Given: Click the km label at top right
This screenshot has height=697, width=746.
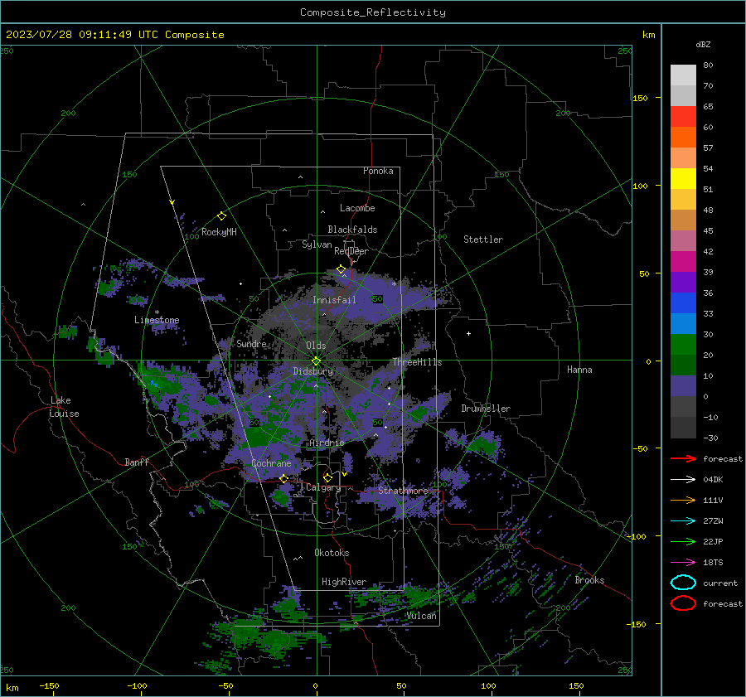Looking at the screenshot, I should [x=648, y=35].
